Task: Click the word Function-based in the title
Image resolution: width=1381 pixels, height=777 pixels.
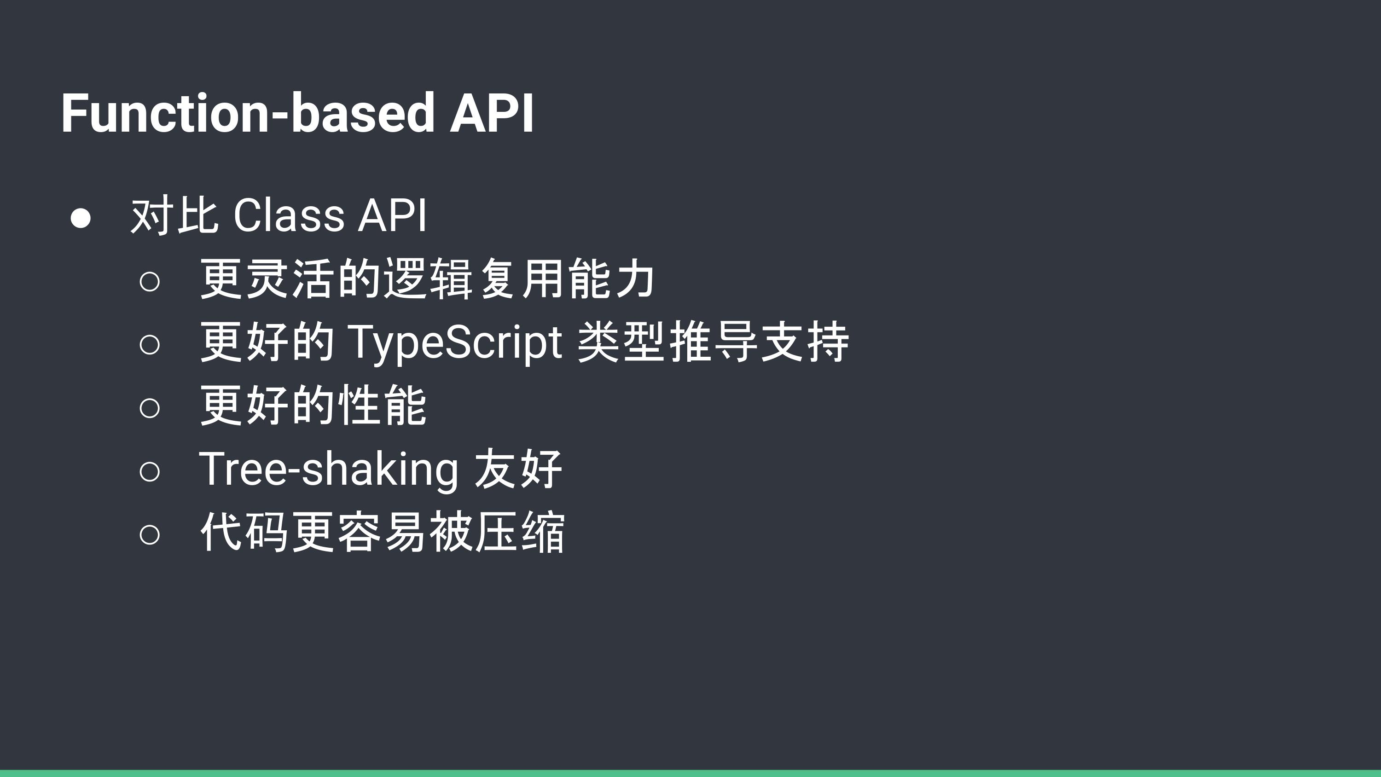Action: 248,113
